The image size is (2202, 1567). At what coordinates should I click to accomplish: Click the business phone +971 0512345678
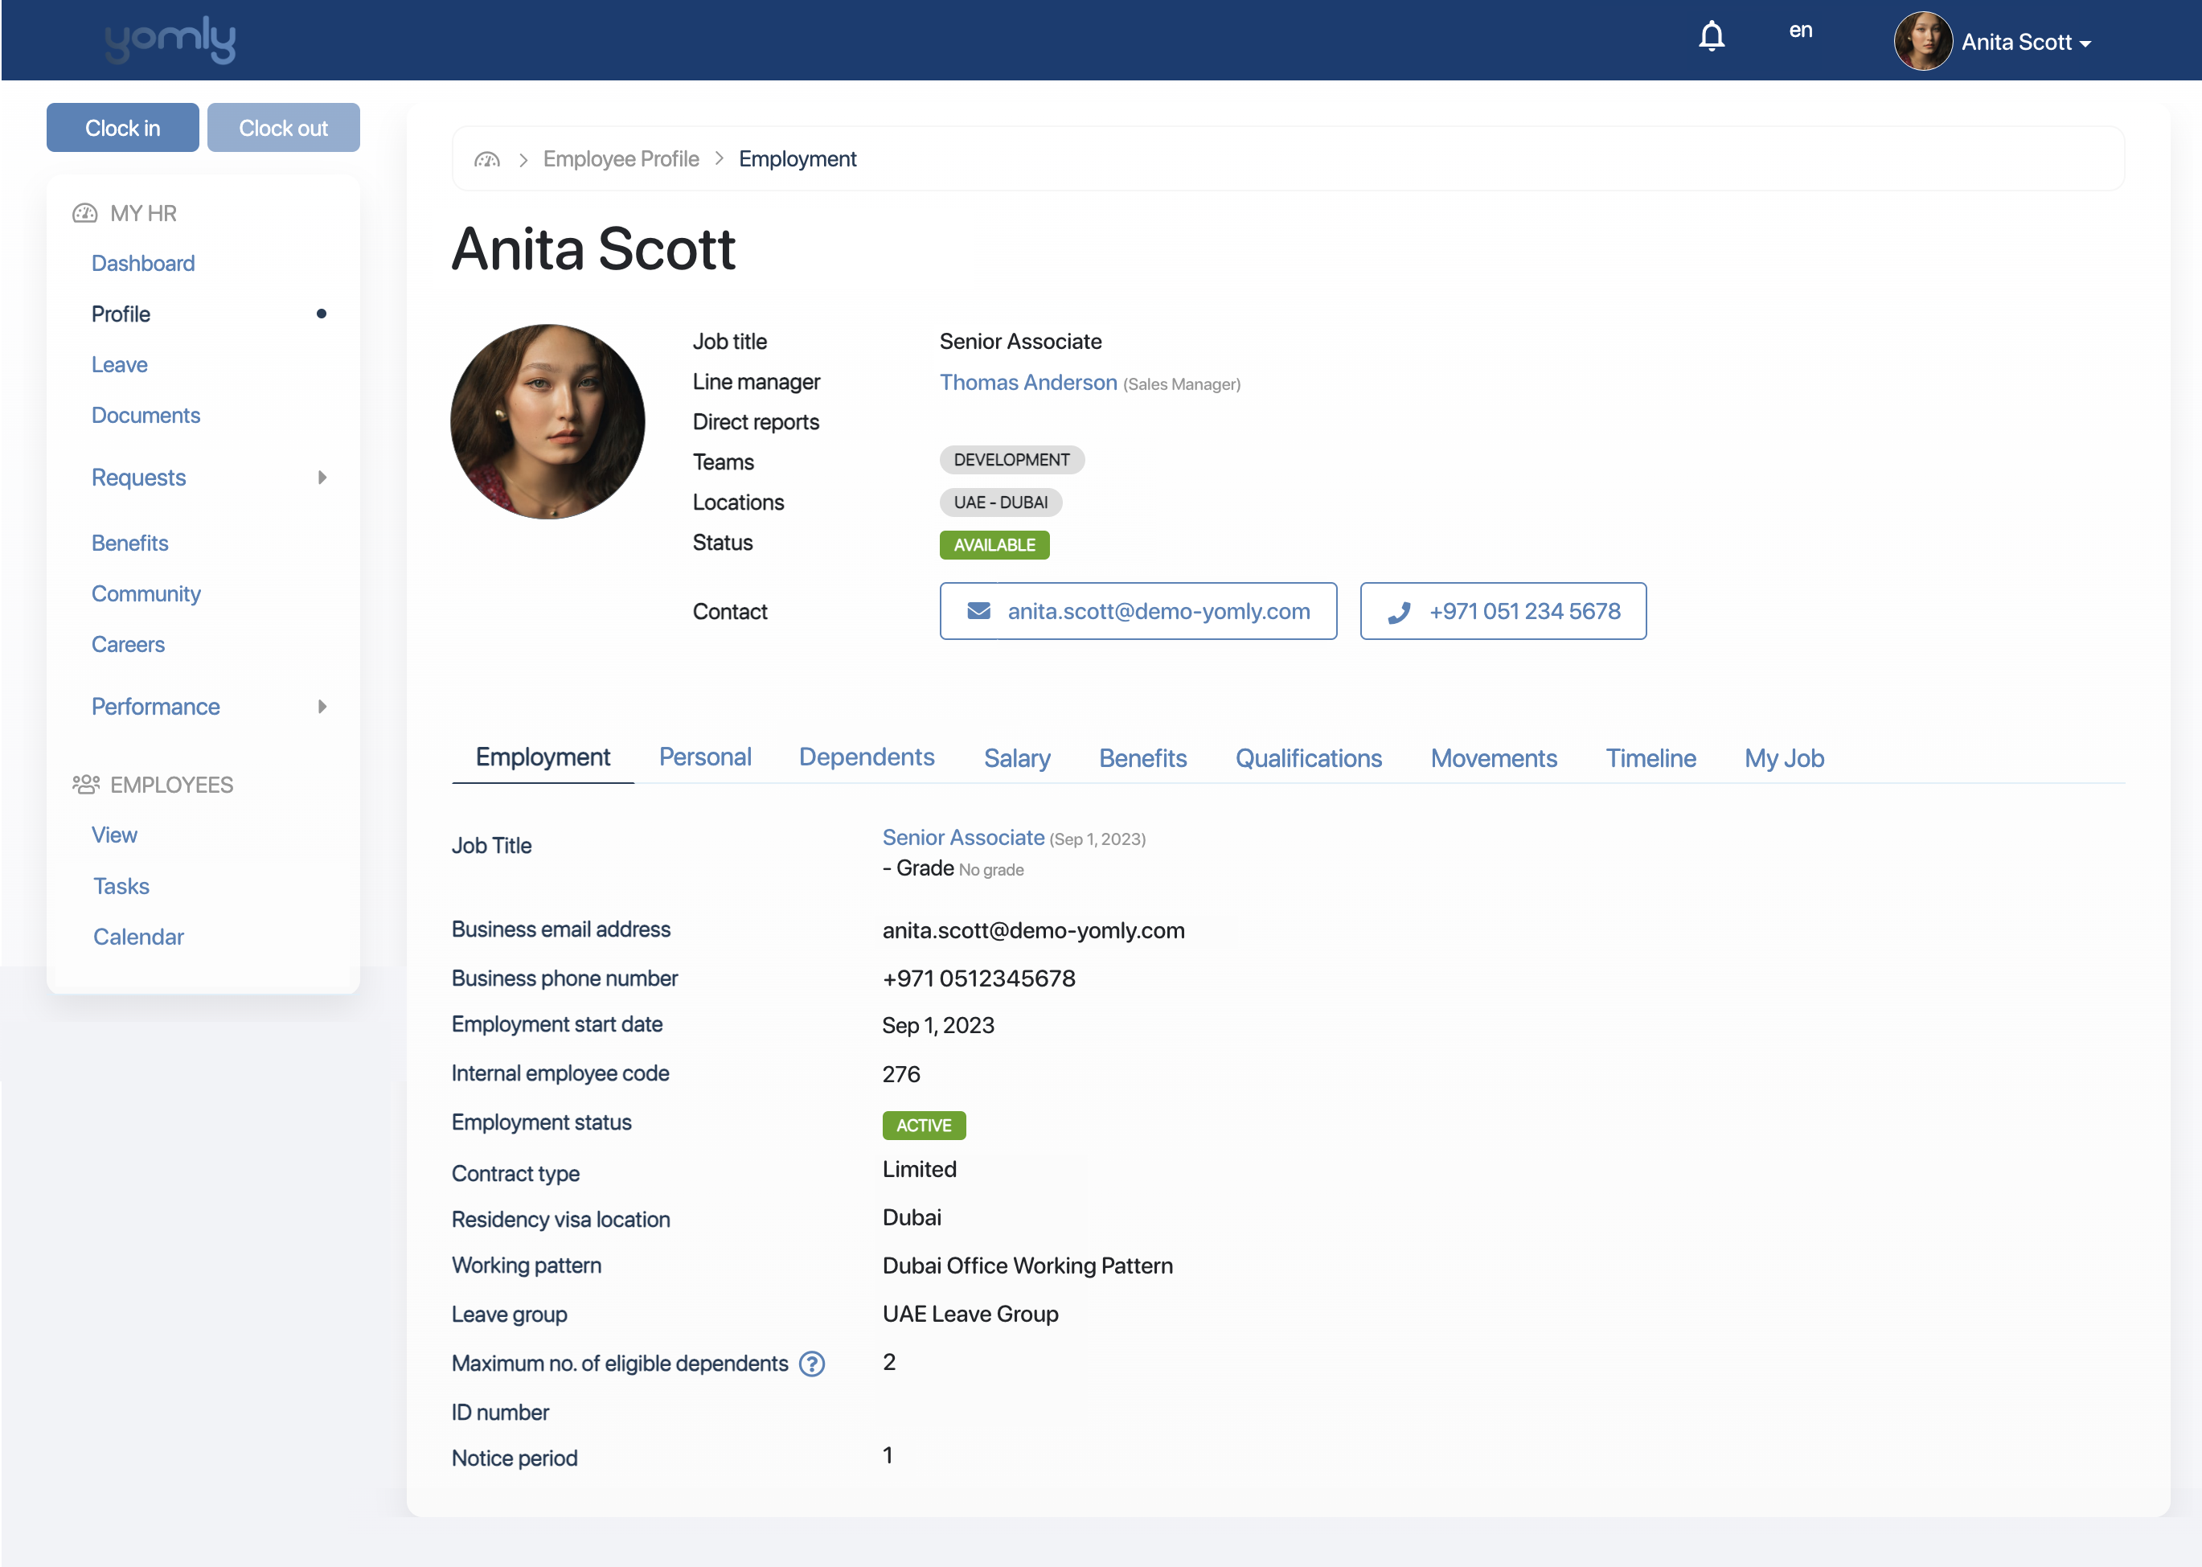(978, 978)
